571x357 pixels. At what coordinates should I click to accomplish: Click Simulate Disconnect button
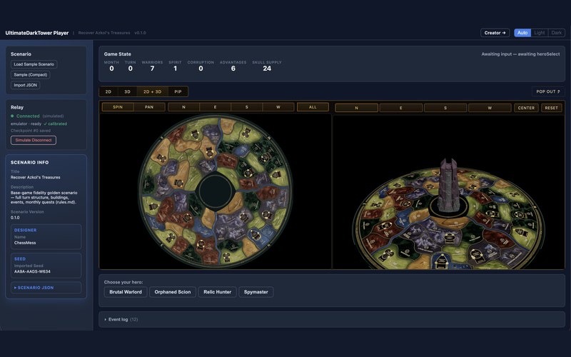34,140
